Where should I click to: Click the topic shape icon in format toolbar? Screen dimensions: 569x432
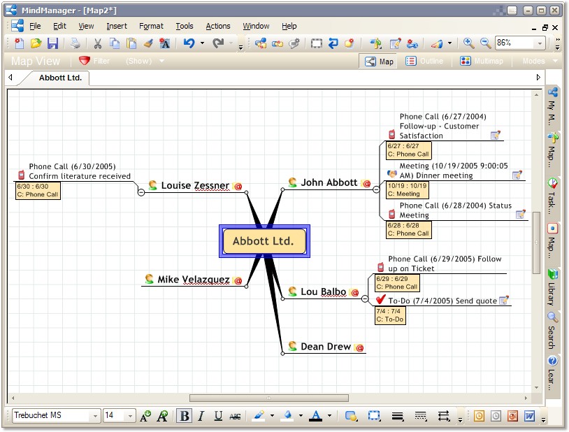tap(351, 416)
